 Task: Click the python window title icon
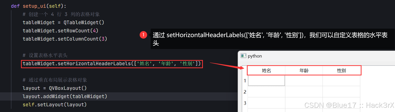point(243,56)
